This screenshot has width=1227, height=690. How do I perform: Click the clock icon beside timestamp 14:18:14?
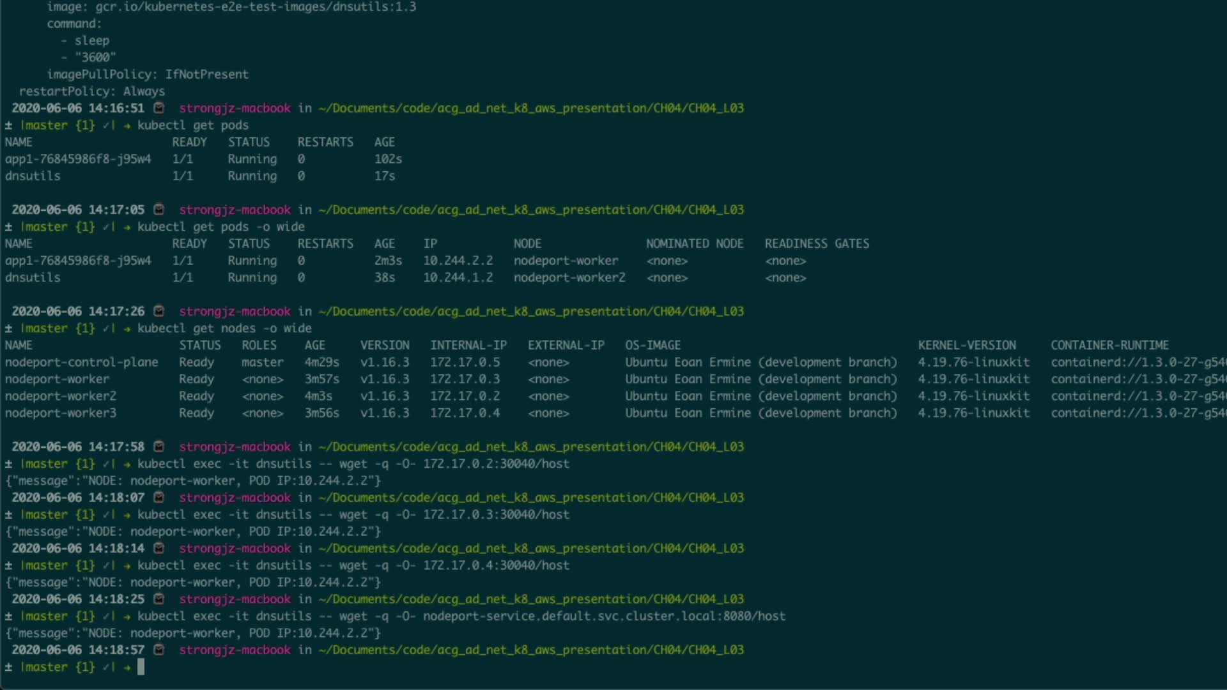pyautogui.click(x=159, y=548)
